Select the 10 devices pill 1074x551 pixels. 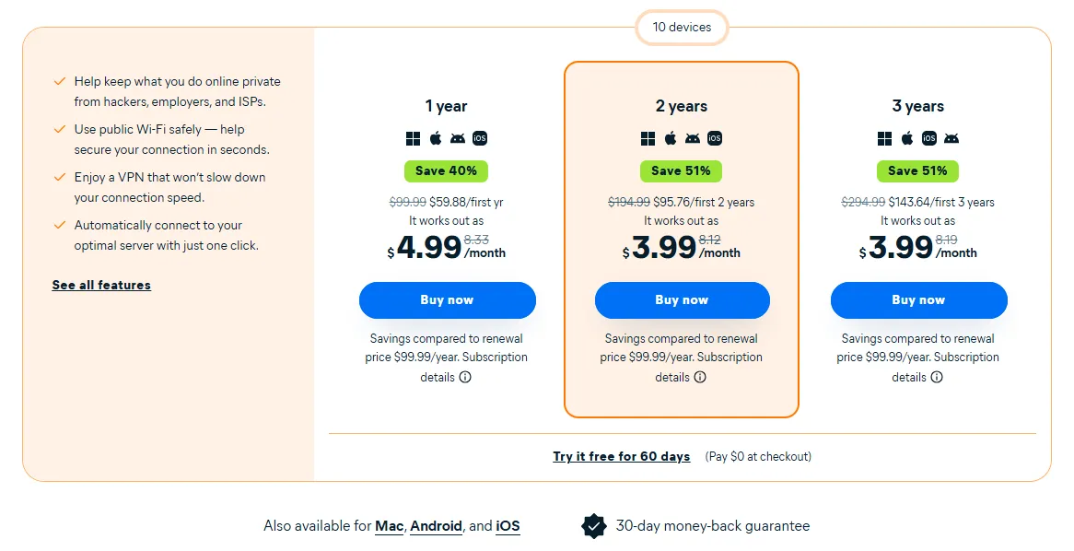[x=682, y=28]
